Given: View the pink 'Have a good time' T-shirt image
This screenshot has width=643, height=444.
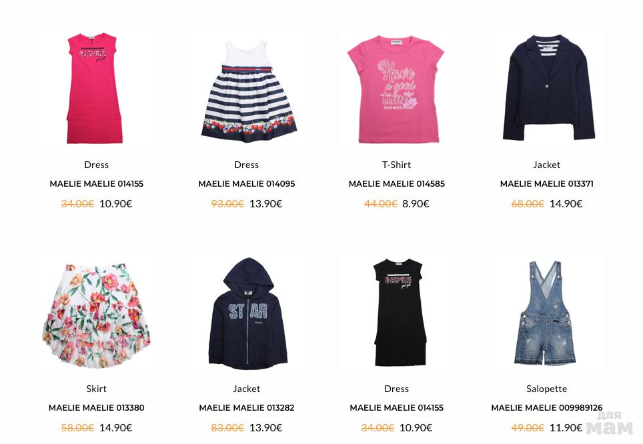Looking at the screenshot, I should (396, 89).
